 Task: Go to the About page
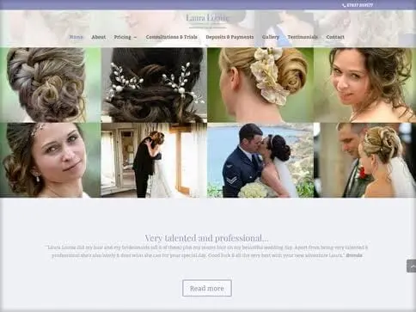coord(99,37)
